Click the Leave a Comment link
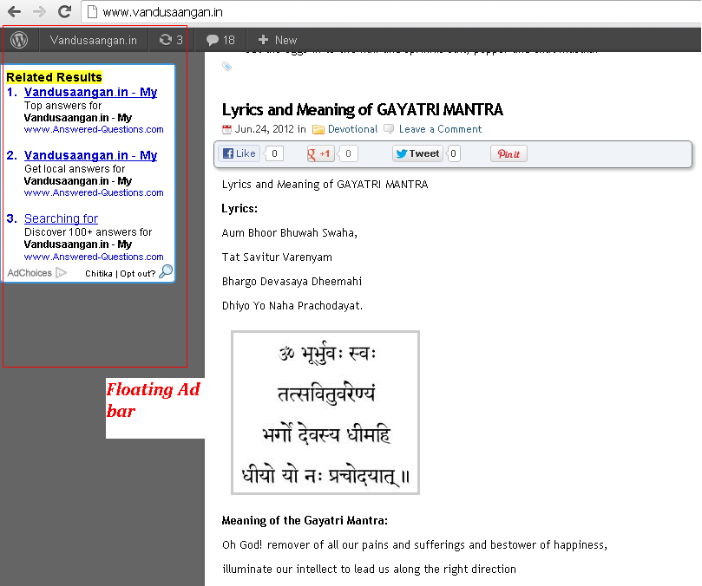Viewport: 702px width, 586px height. [440, 129]
